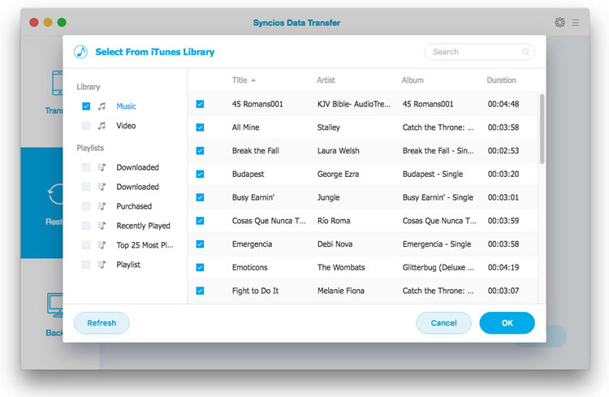Uncheck the All Mine song checkbox
Screen dimensions: 609x397
(x=200, y=127)
